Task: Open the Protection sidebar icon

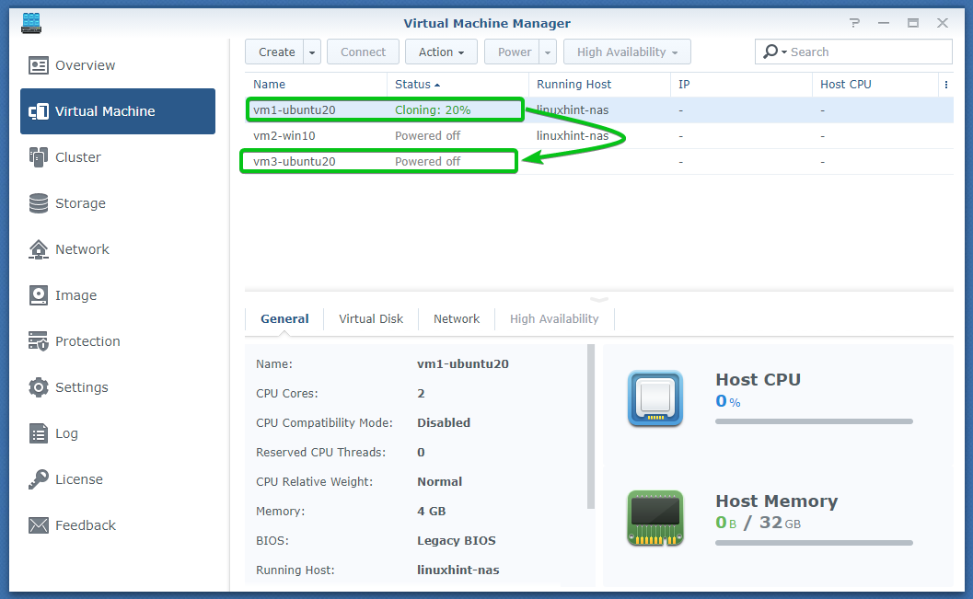Action: point(39,341)
